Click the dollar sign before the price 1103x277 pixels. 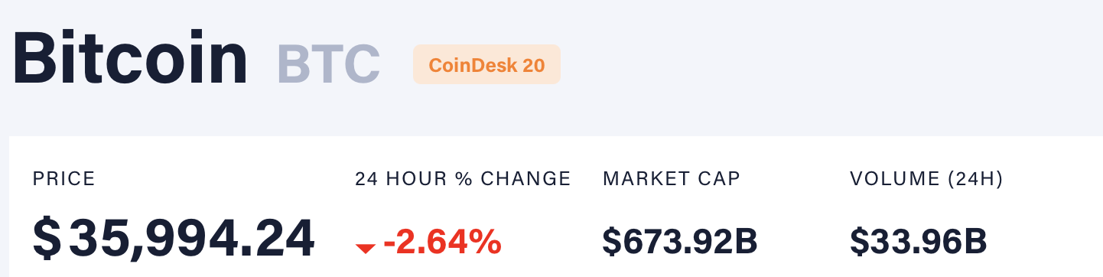47,239
